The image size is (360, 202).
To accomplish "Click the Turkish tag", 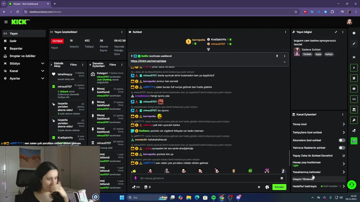I will [x=307, y=54].
